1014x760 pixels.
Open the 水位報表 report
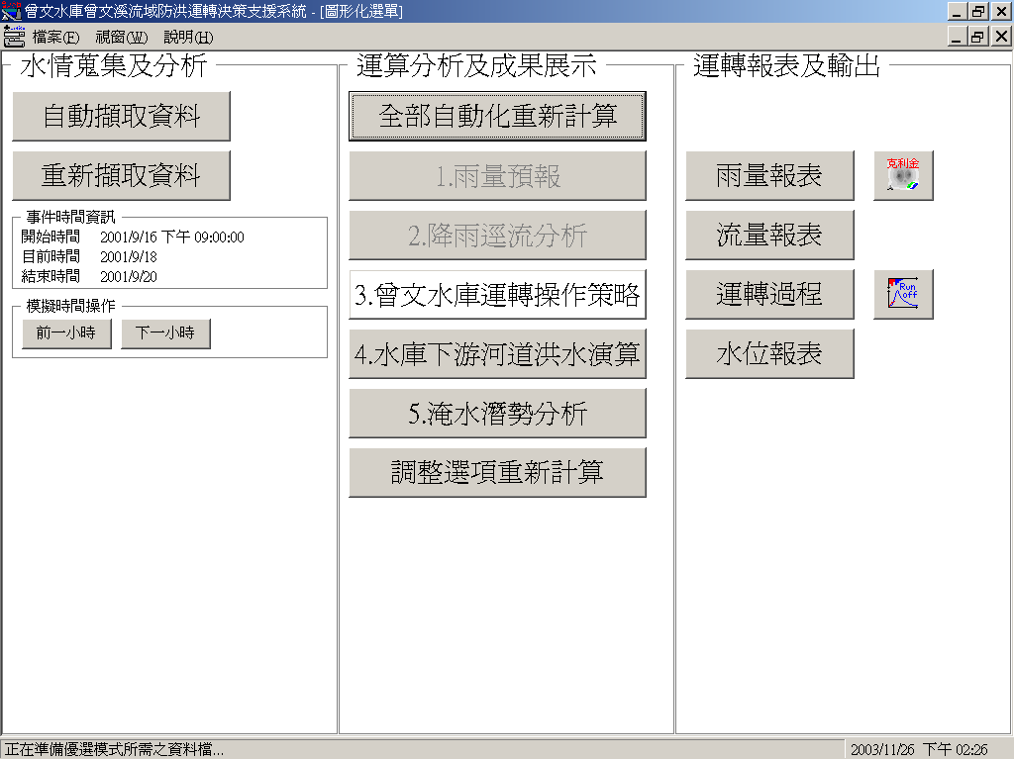coord(769,354)
